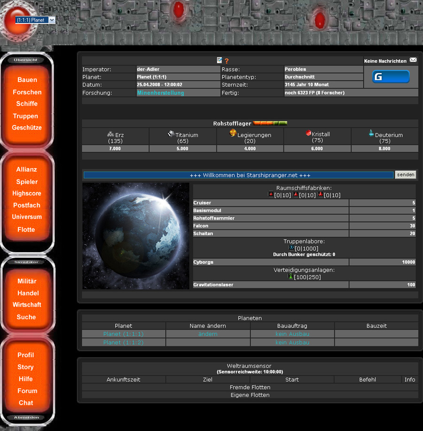Screen dimensions: 423x431
Task: Click the planet image thumbnail
Action: pyautogui.click(x=136, y=236)
